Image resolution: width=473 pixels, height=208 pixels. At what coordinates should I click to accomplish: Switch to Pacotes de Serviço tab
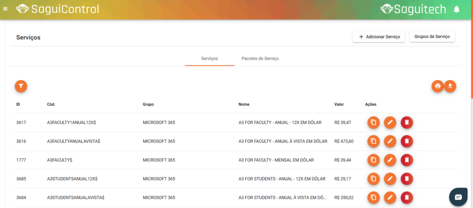point(260,59)
